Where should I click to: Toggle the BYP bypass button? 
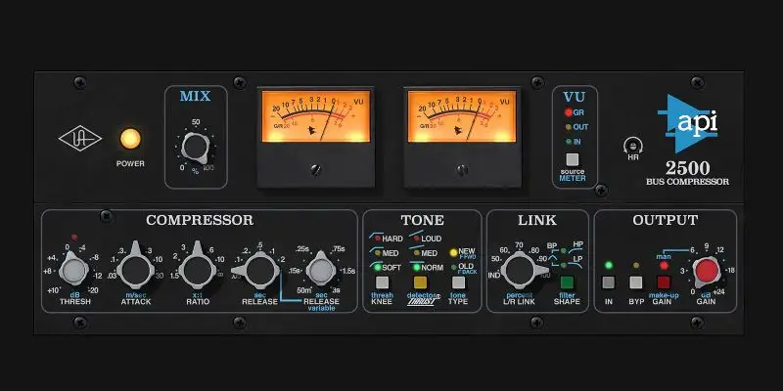(636, 282)
